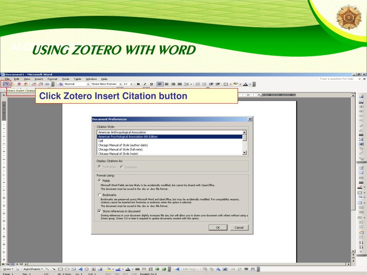
Task: Click Cancel in Document Preferences
Action: [239, 227]
